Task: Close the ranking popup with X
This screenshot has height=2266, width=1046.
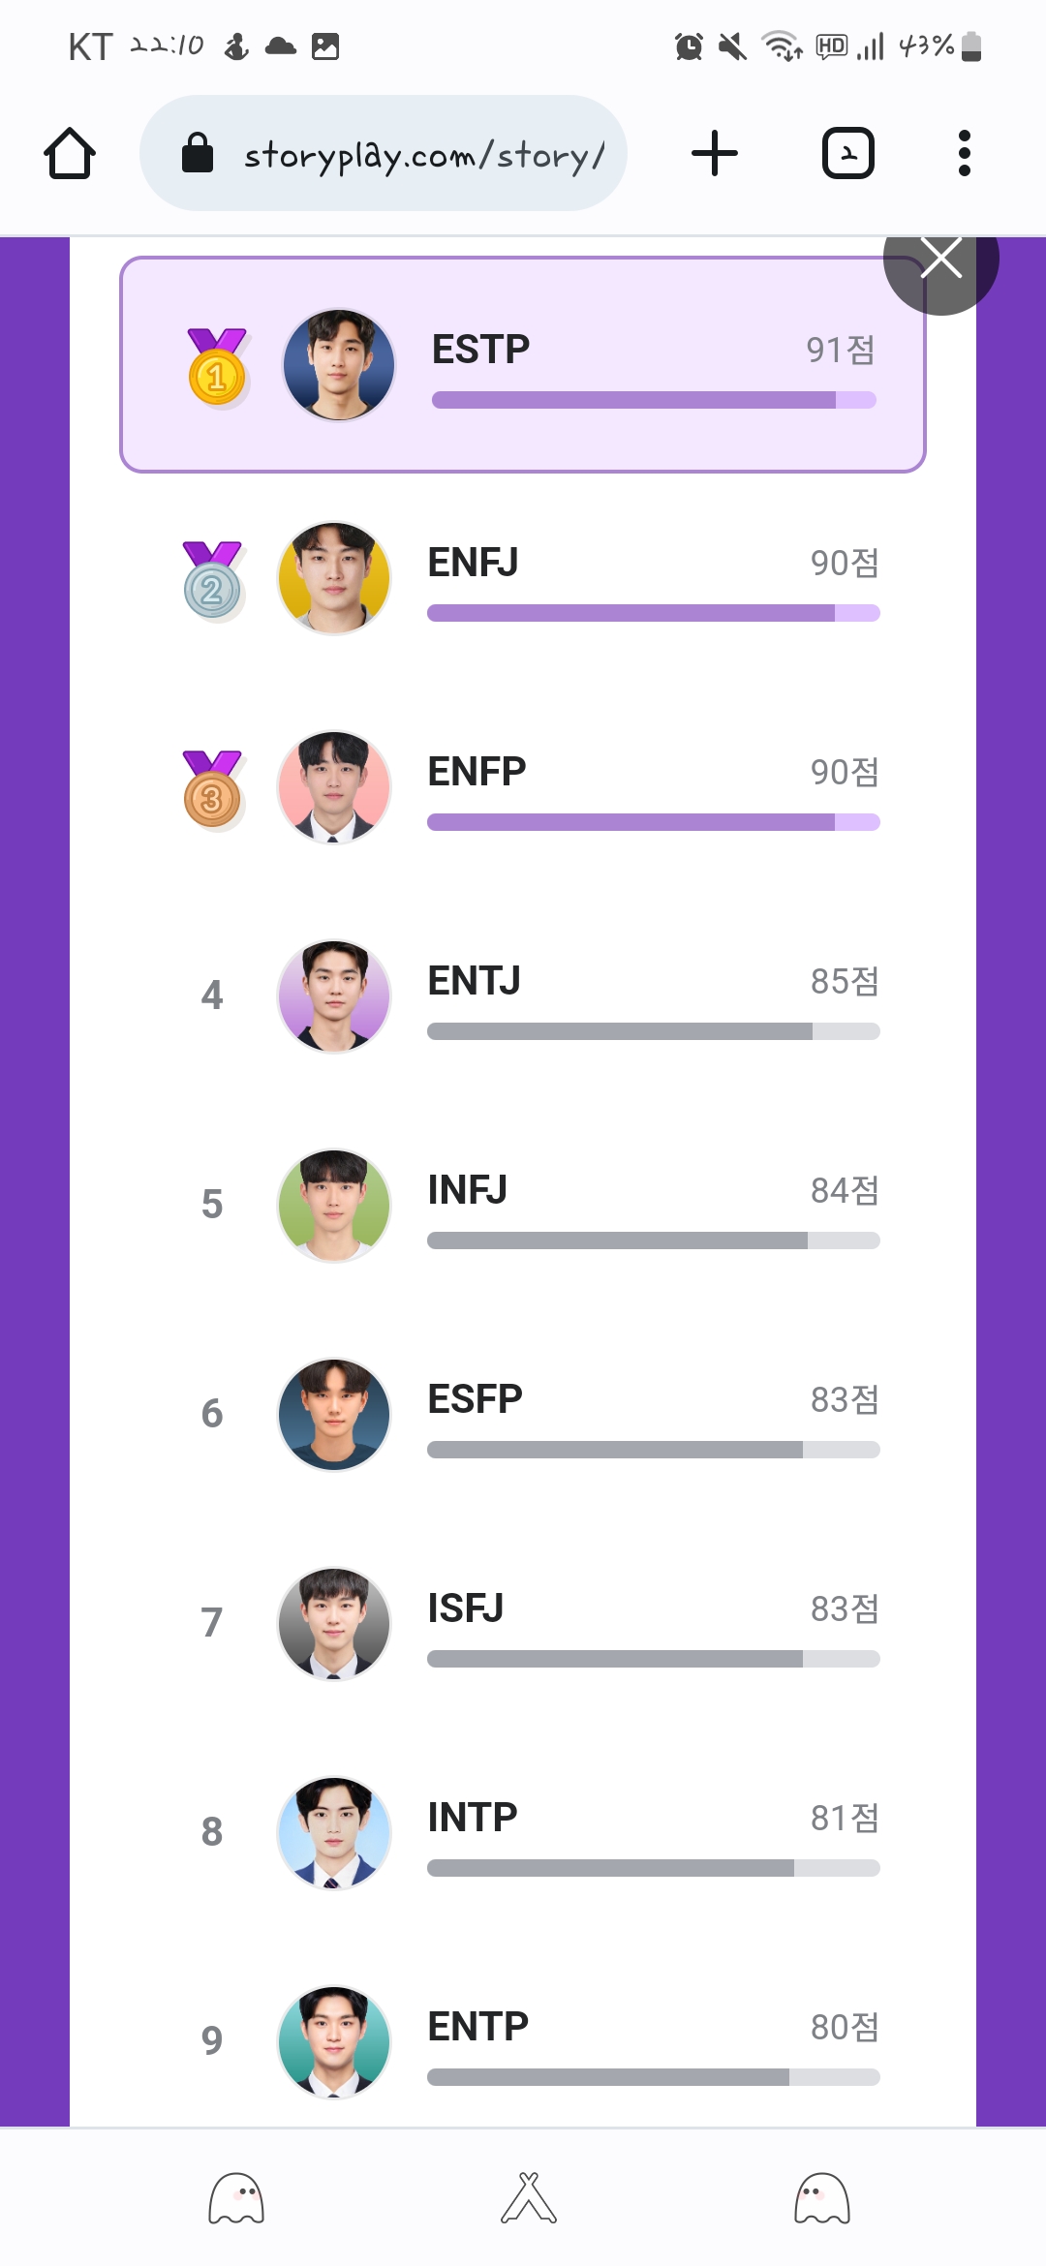Action: tap(940, 260)
